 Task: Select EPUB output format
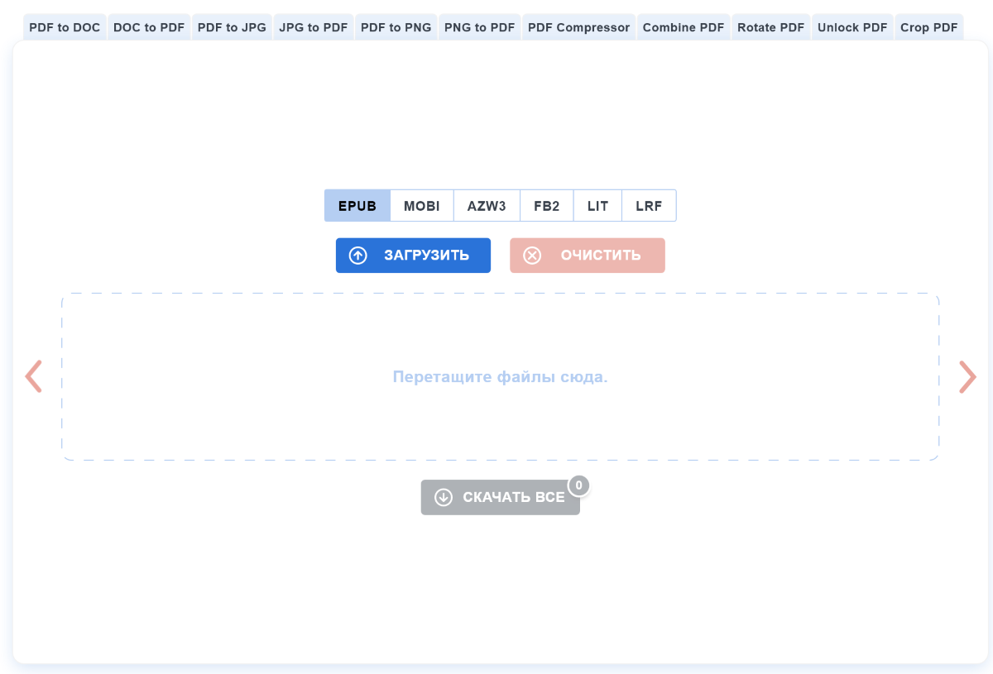(x=357, y=206)
